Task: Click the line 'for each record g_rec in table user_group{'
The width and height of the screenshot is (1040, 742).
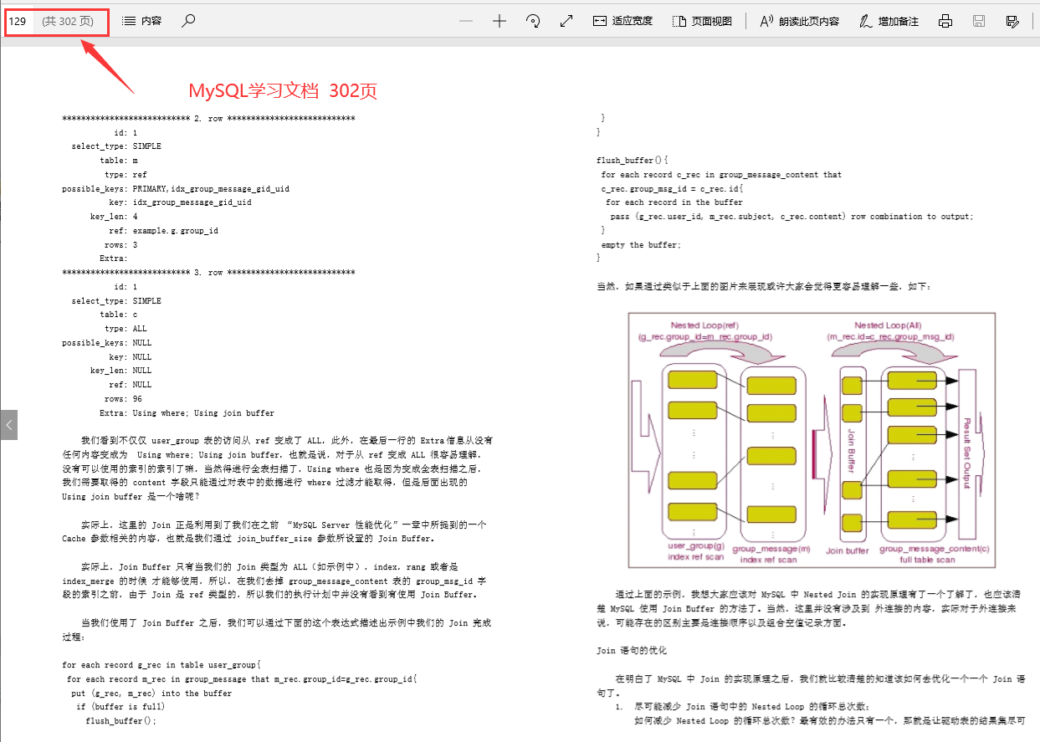Action: click(x=161, y=665)
